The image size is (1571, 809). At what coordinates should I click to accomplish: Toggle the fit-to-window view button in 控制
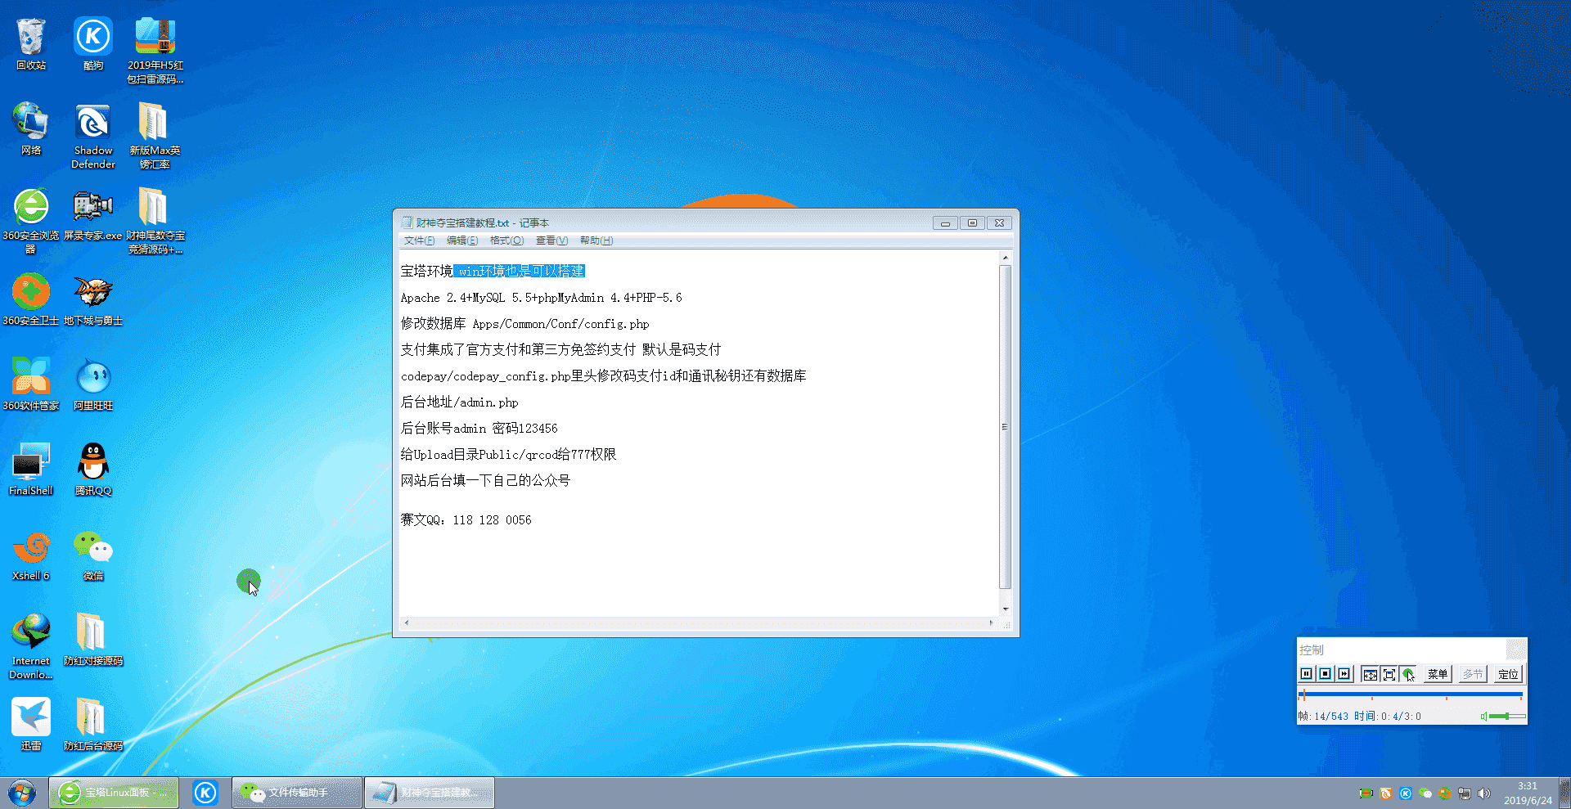1370,674
